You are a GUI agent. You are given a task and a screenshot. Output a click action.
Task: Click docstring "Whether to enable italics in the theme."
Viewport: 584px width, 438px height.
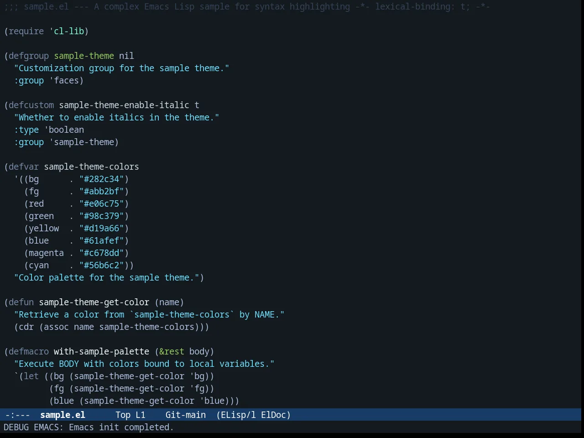tap(116, 117)
